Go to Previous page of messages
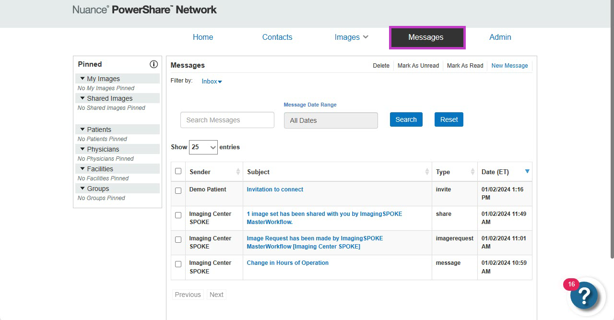 point(188,295)
